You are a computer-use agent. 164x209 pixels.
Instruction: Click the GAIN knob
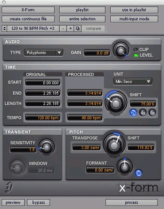point(121,51)
